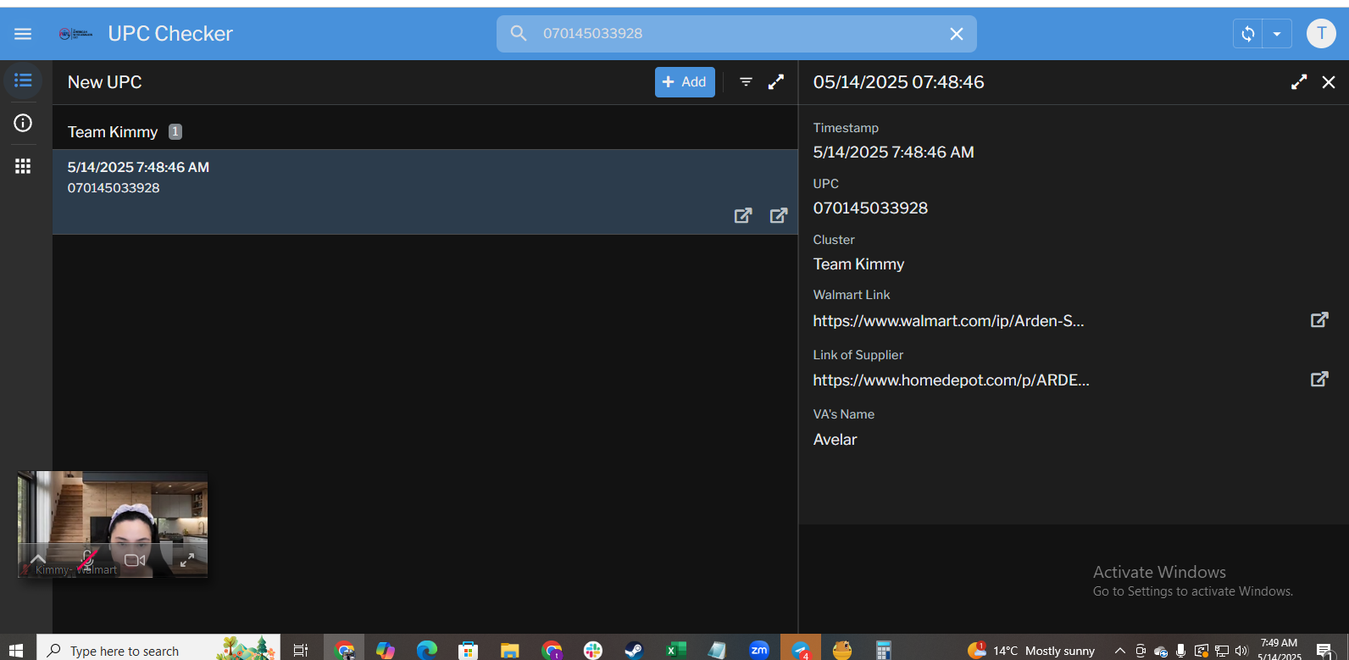Open the Home Depot supplier link

tap(1318, 380)
